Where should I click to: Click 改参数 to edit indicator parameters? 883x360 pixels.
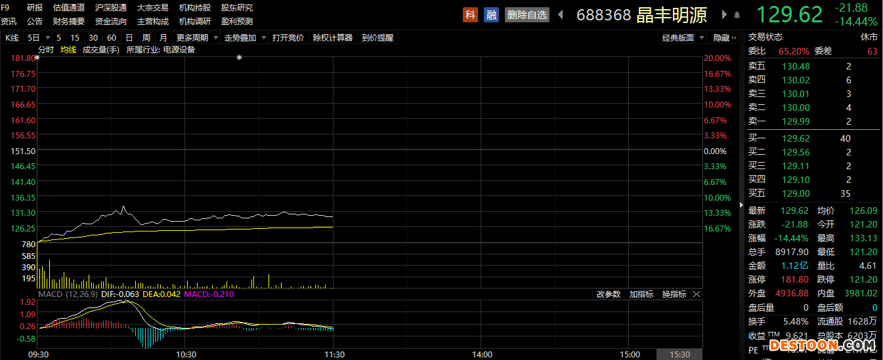pyautogui.click(x=608, y=294)
